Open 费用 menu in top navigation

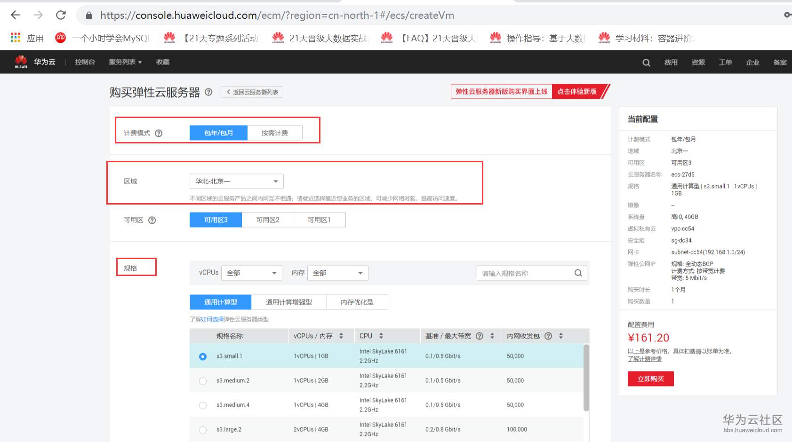(x=671, y=62)
